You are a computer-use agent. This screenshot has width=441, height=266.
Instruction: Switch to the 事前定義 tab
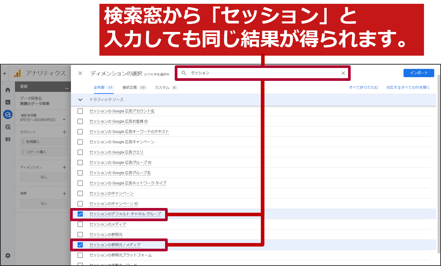[x=134, y=87]
